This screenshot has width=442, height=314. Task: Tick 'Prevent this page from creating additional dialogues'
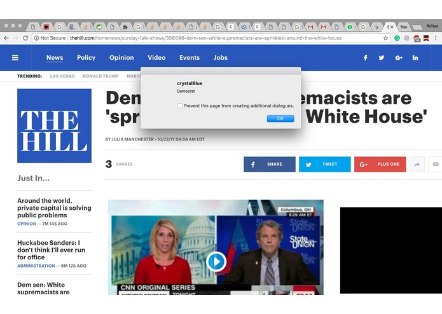tap(180, 106)
